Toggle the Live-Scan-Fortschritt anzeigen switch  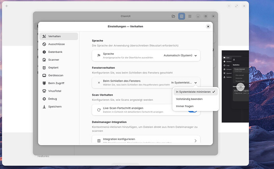(193, 111)
